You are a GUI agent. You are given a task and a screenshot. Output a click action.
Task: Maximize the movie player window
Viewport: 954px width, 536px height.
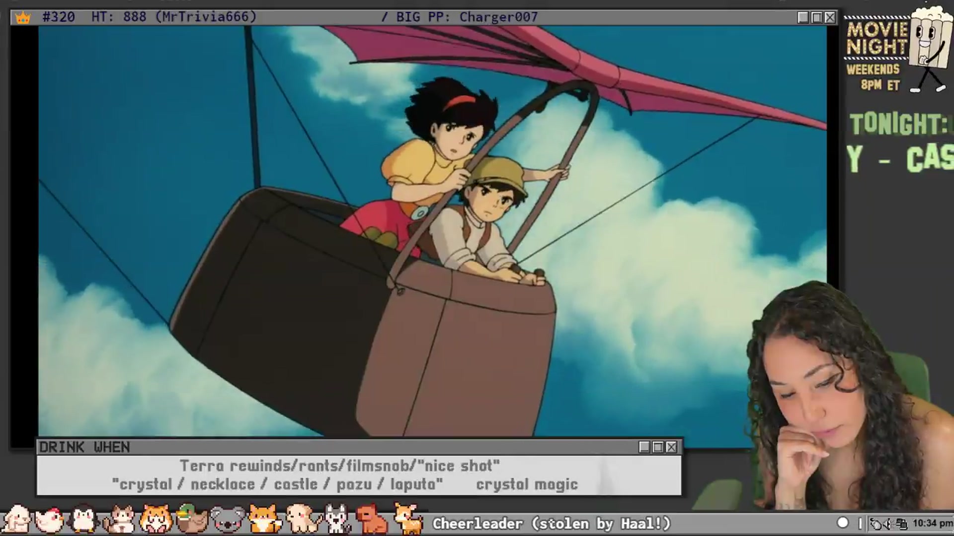tap(816, 18)
